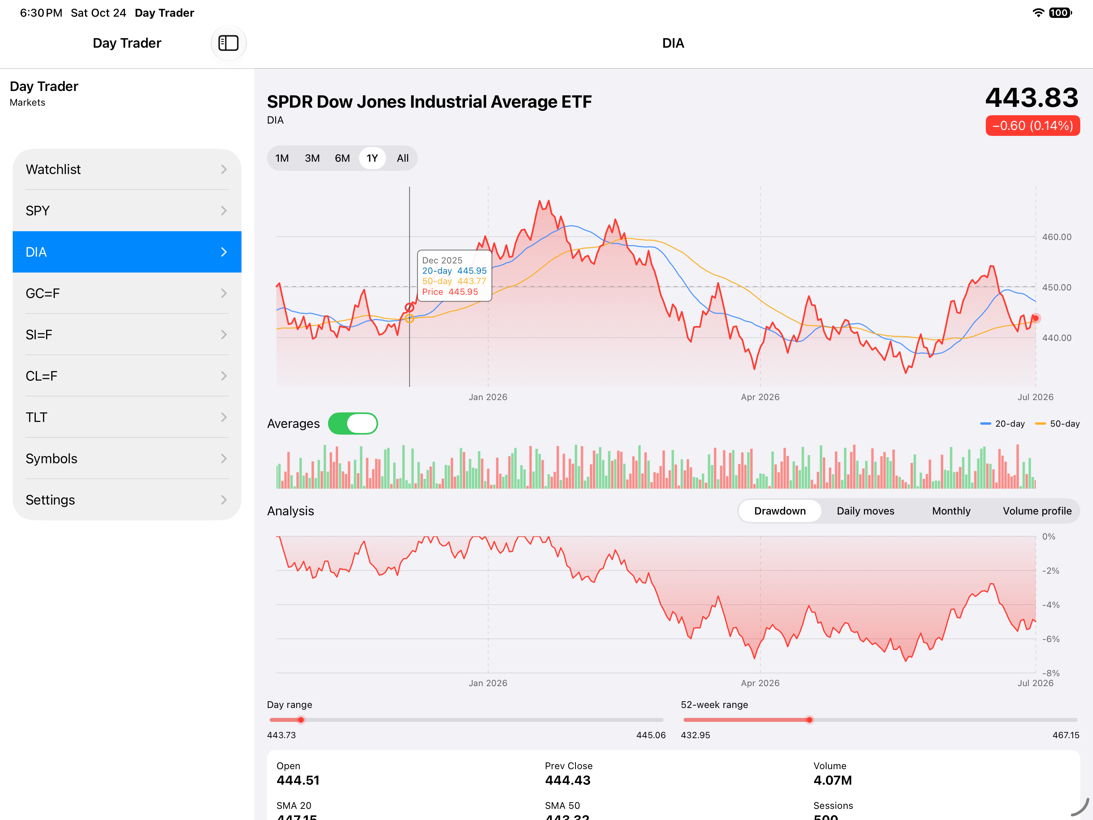Click the 52-week high value 467.15
Image resolution: width=1093 pixels, height=820 pixels.
(1066, 735)
